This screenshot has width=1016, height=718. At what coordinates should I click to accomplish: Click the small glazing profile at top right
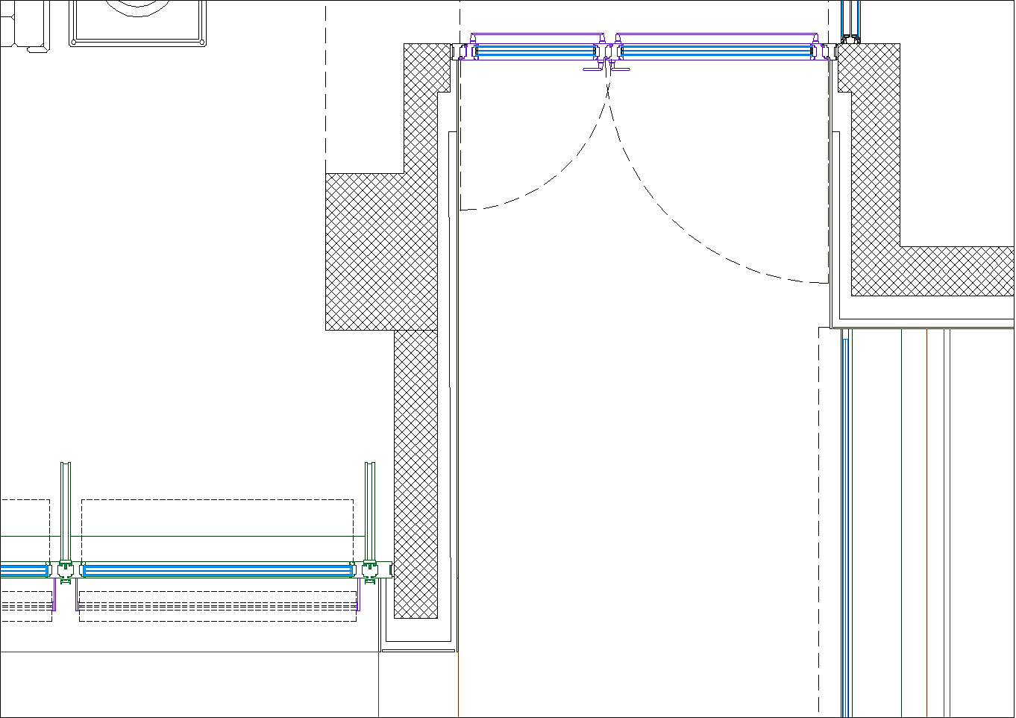(850, 21)
